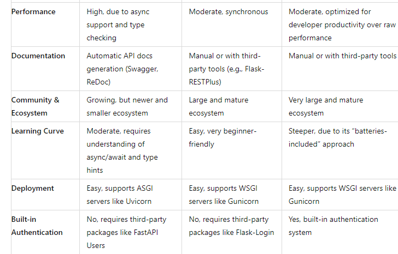Select the "Moderate, synchronous" cell text
Image resolution: width=398 pixels, height=254 pixels.
(229, 11)
